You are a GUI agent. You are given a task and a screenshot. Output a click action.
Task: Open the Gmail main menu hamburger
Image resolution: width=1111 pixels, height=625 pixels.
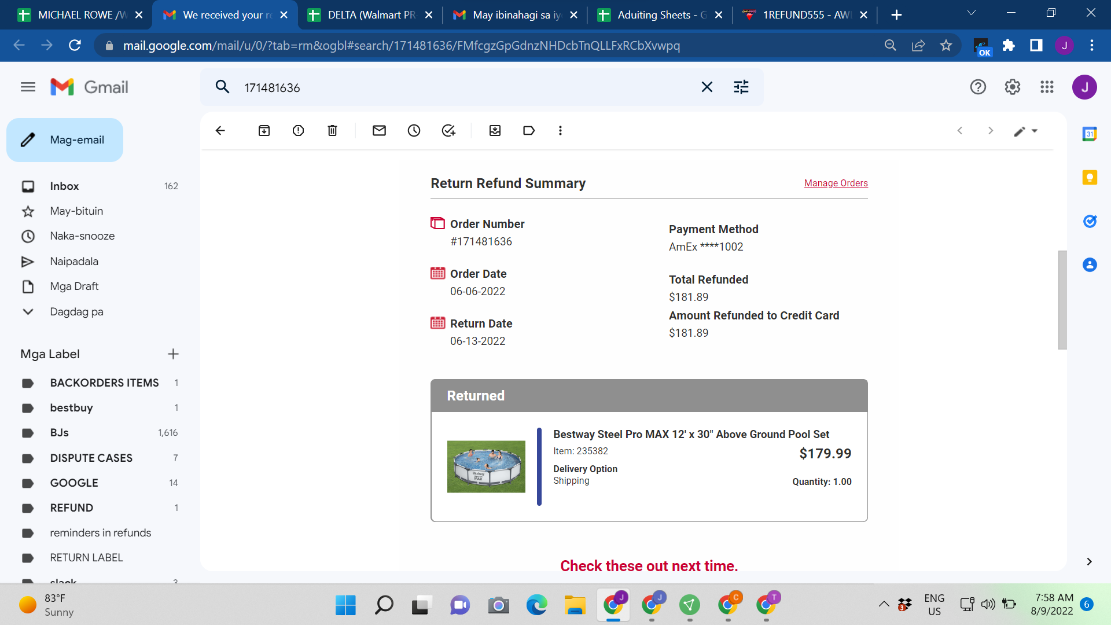pyautogui.click(x=28, y=87)
